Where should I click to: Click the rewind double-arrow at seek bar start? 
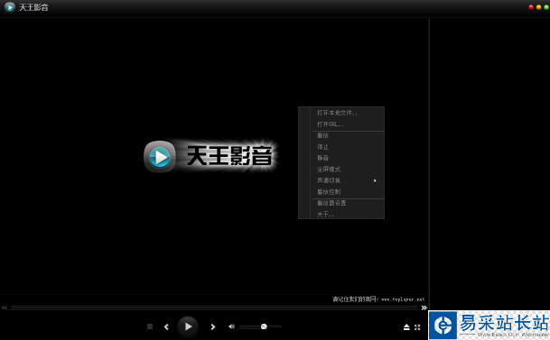(x=5, y=308)
